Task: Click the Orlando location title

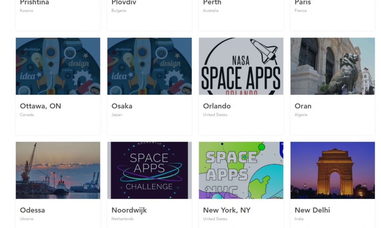Action: 217,106
